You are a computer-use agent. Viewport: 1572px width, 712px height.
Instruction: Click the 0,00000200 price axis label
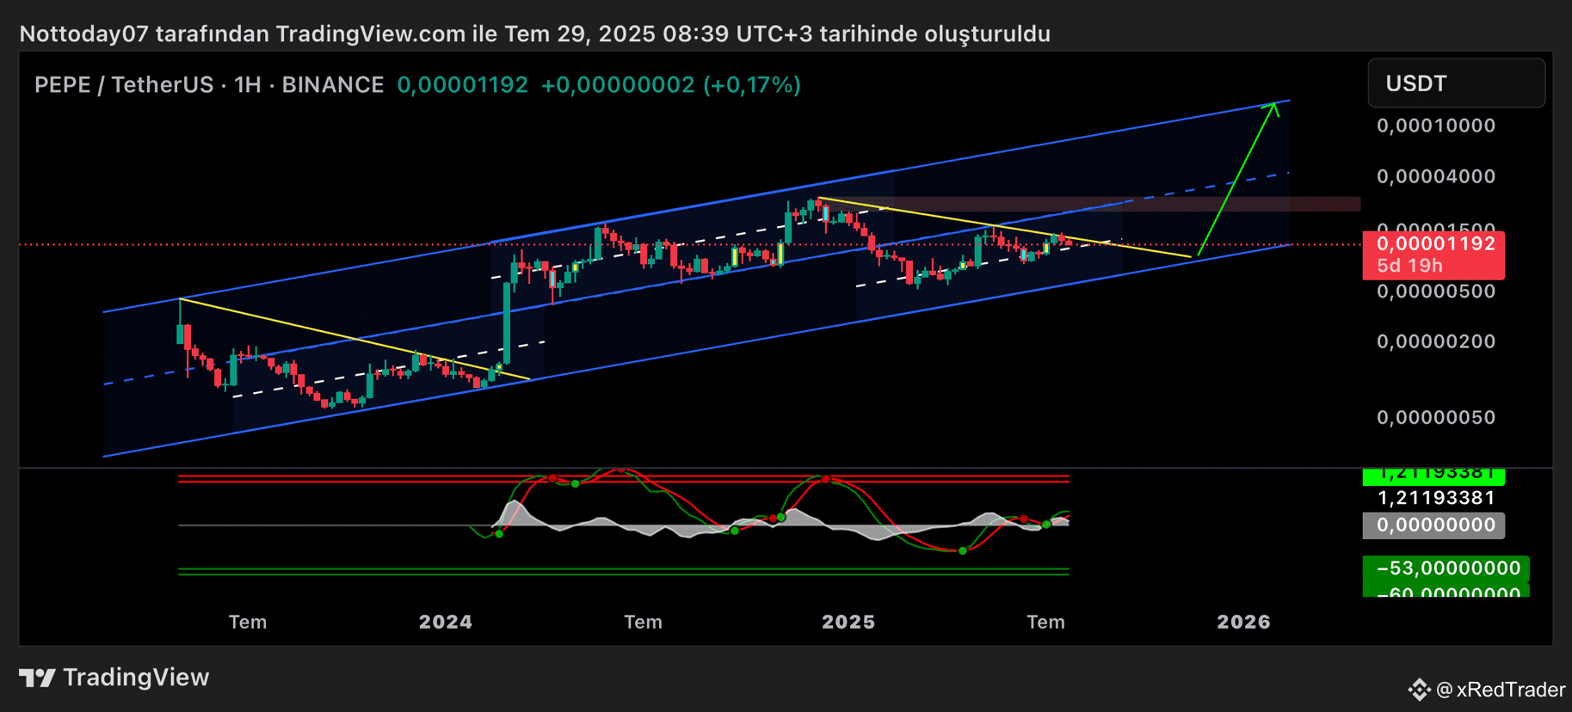(x=1436, y=341)
